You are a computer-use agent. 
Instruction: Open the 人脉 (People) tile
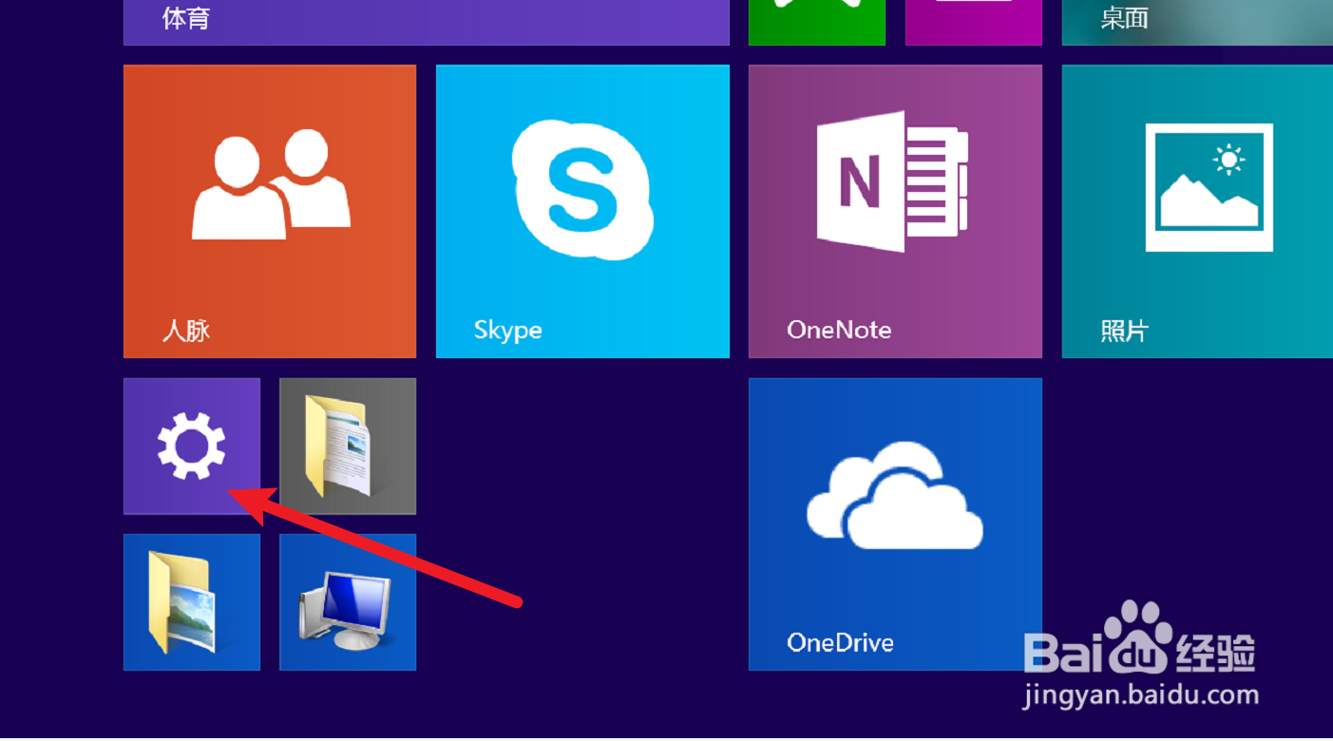(x=270, y=211)
